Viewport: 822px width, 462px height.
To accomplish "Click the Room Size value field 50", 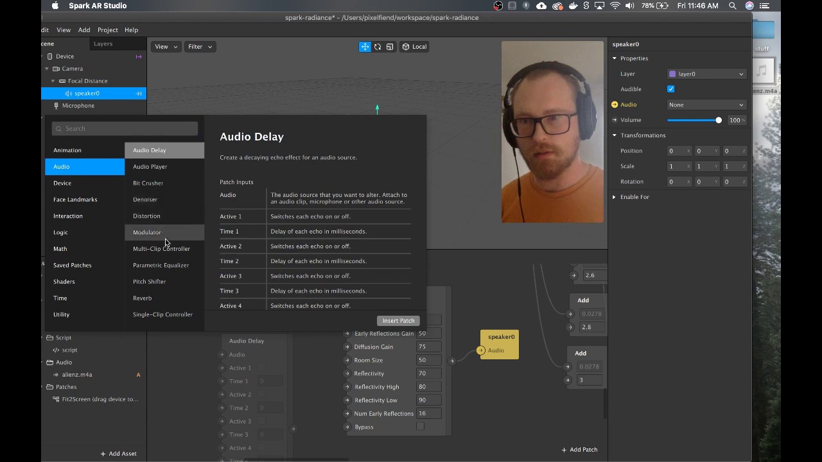I will pyautogui.click(x=428, y=361).
